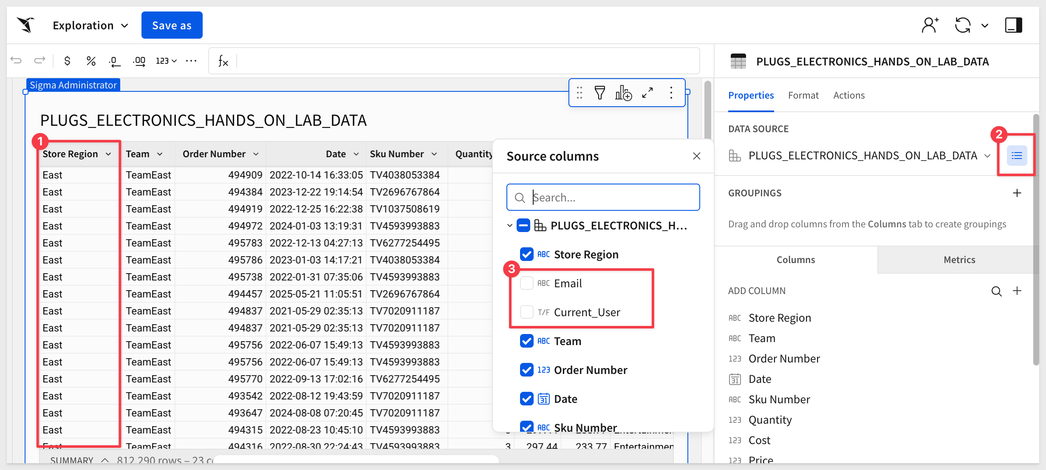Select Team in the columns list

click(x=762, y=338)
